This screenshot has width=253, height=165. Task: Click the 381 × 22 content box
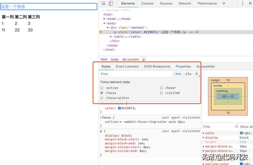point(228,97)
